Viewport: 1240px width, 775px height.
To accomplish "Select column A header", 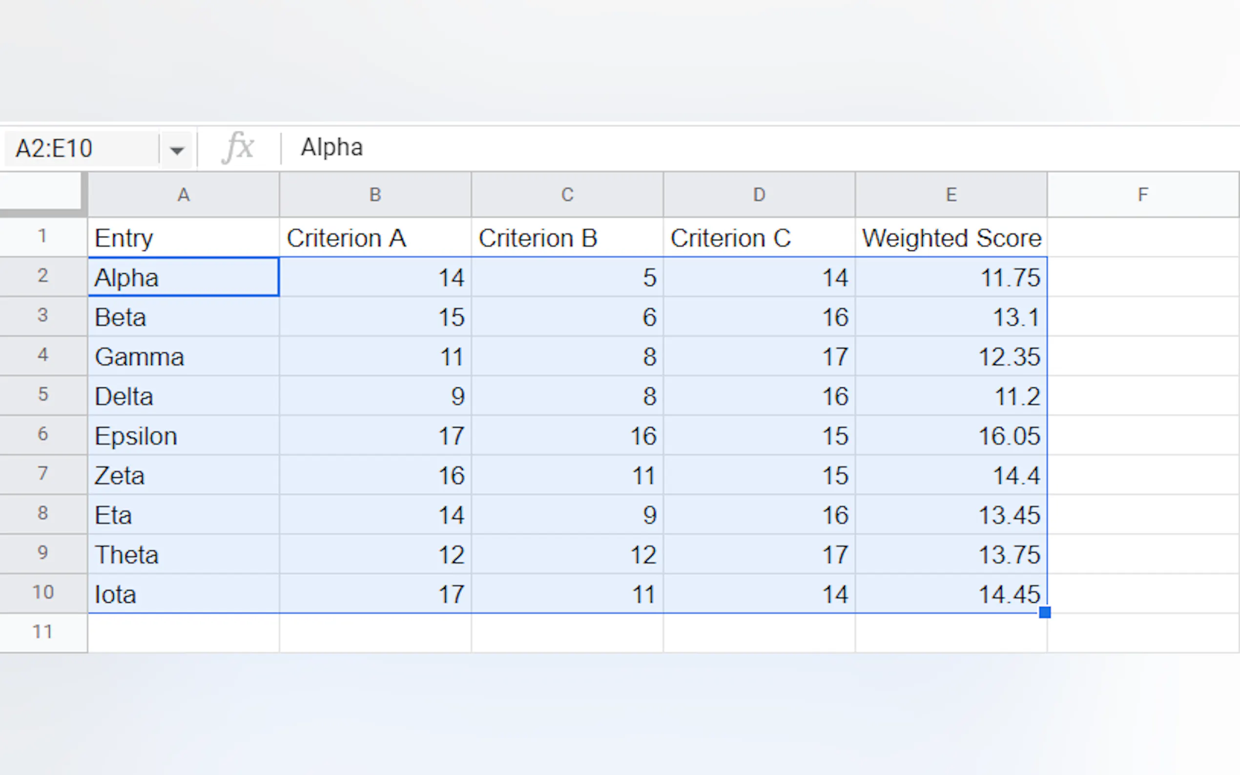I will [184, 195].
